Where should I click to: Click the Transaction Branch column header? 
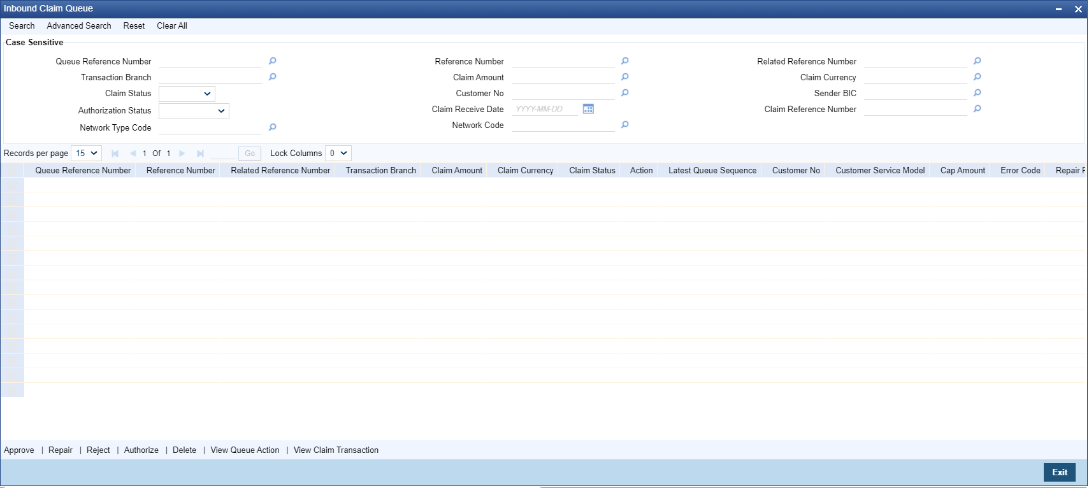tap(381, 171)
